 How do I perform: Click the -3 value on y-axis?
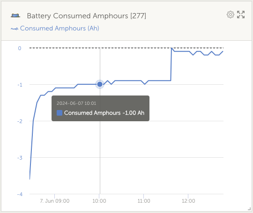pos(20,158)
